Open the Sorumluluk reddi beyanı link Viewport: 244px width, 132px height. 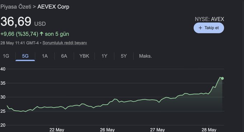tap(65, 43)
